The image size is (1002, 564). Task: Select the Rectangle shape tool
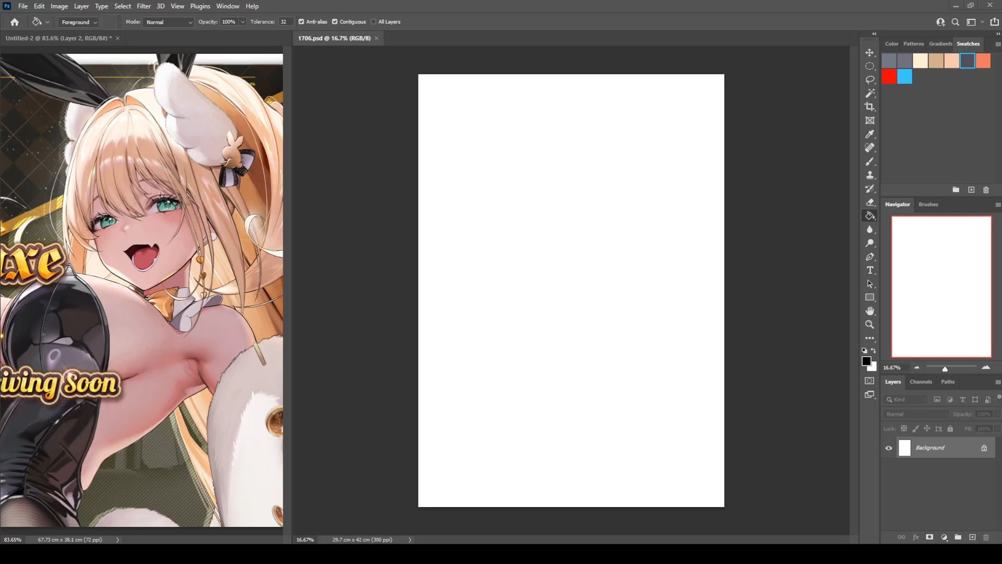(869, 297)
